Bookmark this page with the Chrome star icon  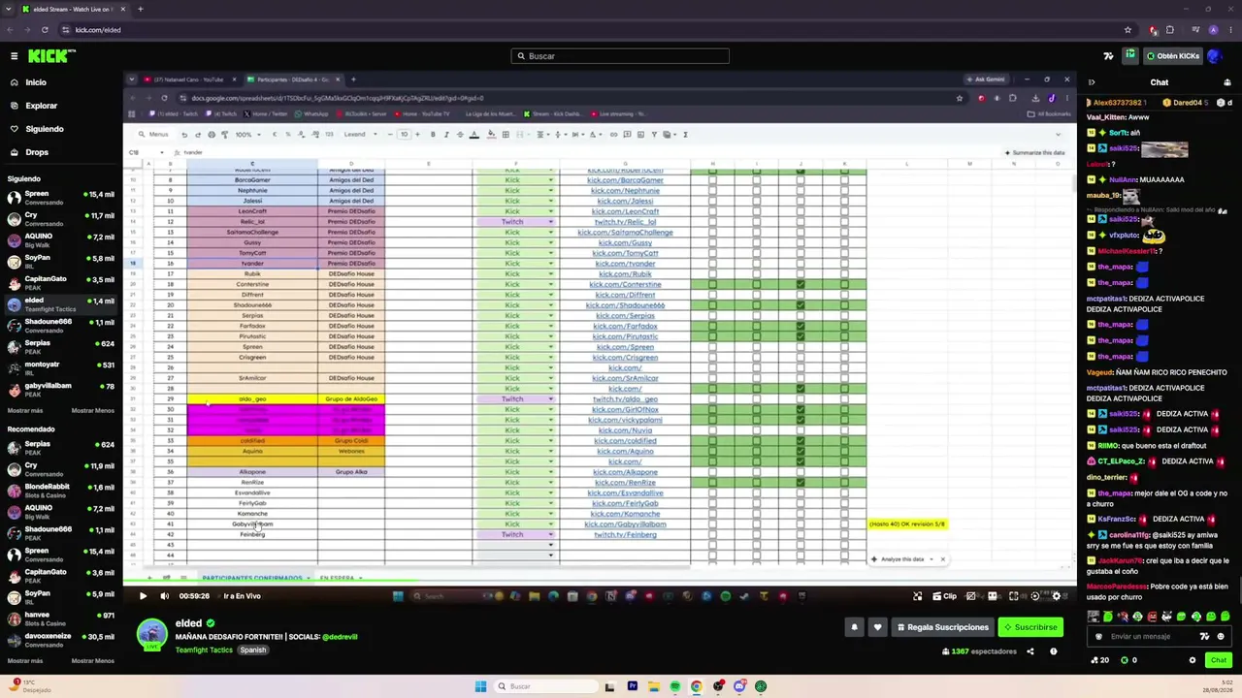point(1128,30)
